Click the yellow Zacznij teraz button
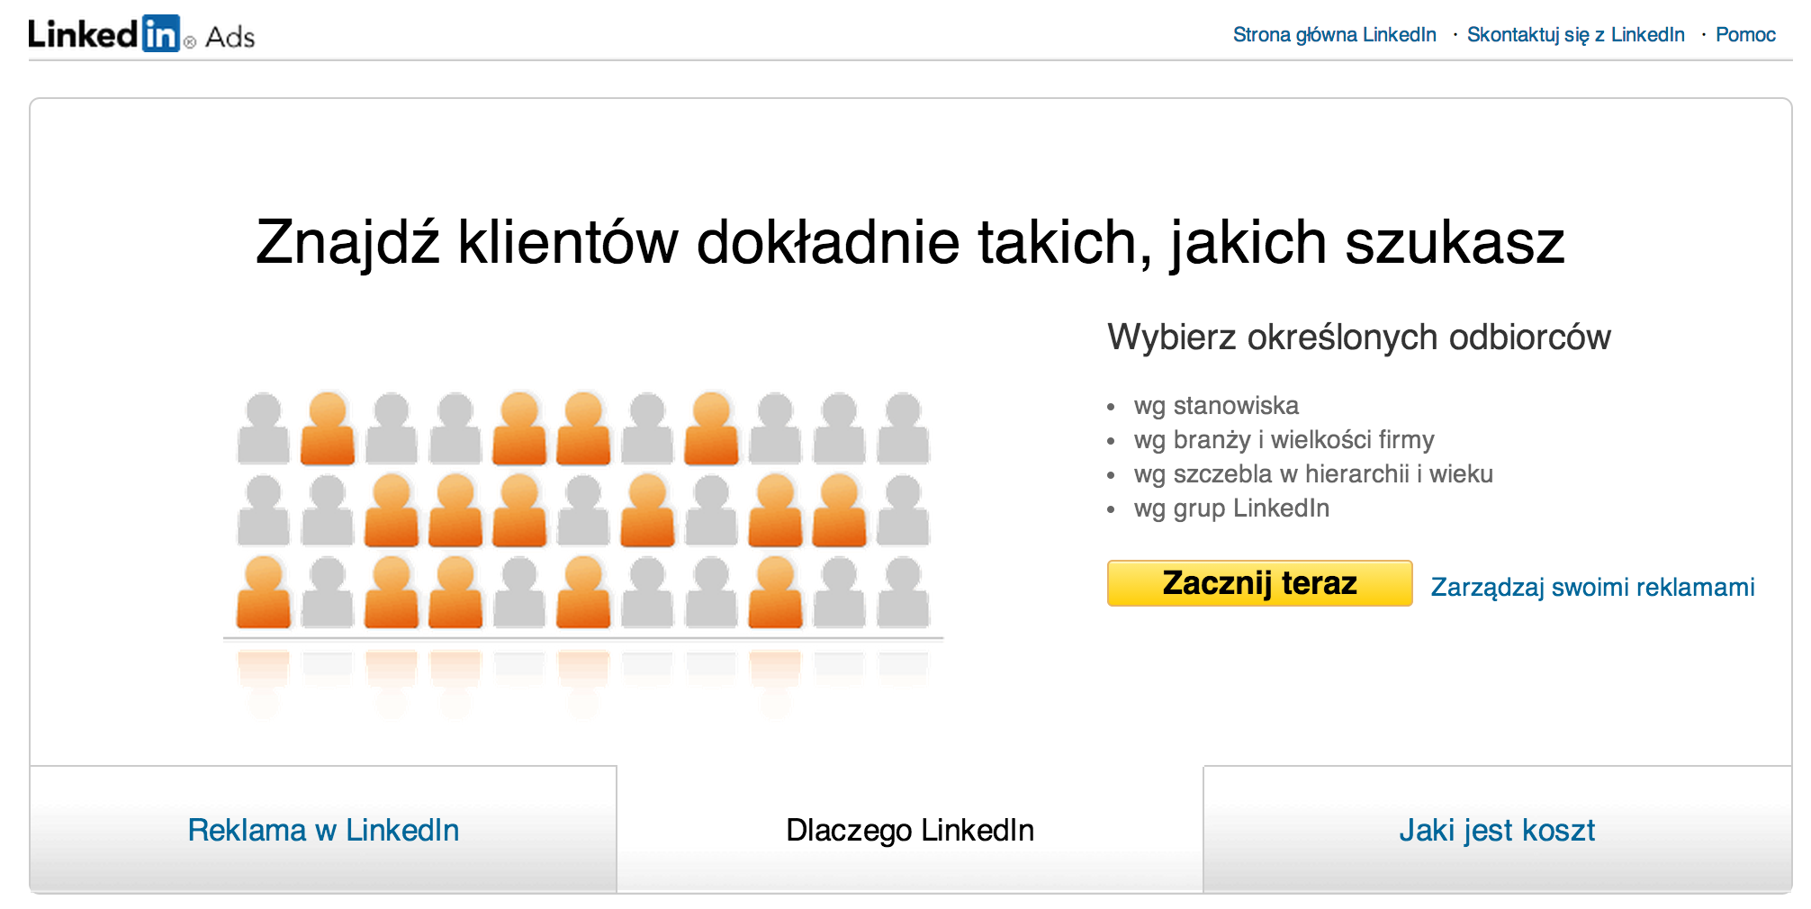The width and height of the screenshot is (1811, 909). tap(1259, 583)
